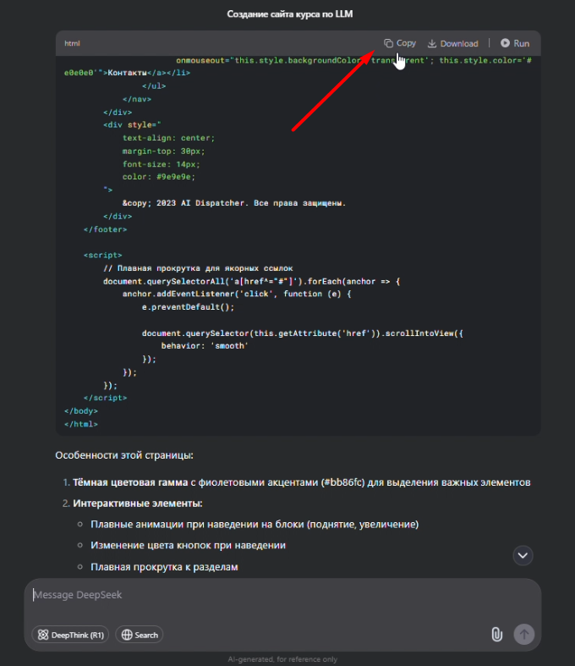Toggle the Search web option
Viewport: 575px width, 666px height.
[140, 635]
